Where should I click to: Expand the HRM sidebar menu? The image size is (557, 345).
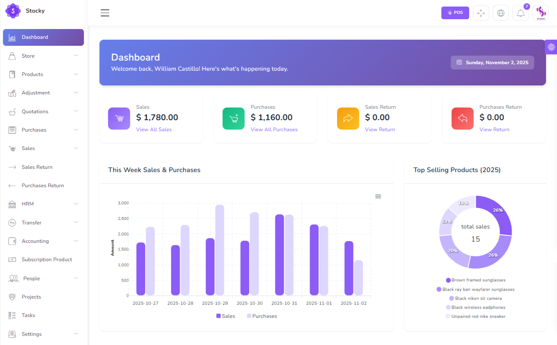point(27,204)
